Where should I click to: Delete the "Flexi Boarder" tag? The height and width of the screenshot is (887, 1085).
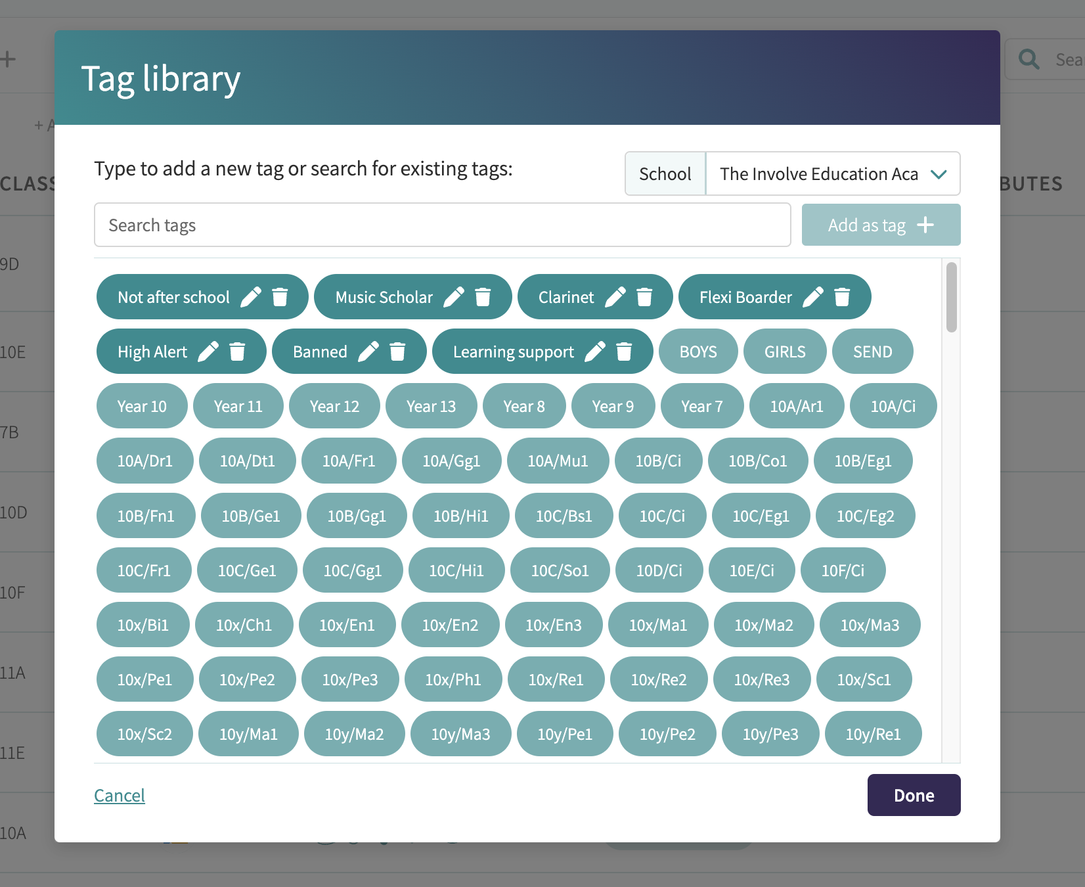[841, 297]
